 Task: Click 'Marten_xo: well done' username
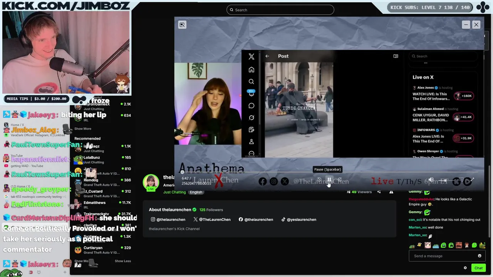(x=418, y=227)
